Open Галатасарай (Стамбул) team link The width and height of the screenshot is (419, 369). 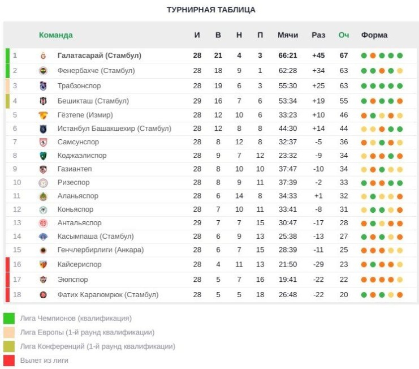click(99, 56)
